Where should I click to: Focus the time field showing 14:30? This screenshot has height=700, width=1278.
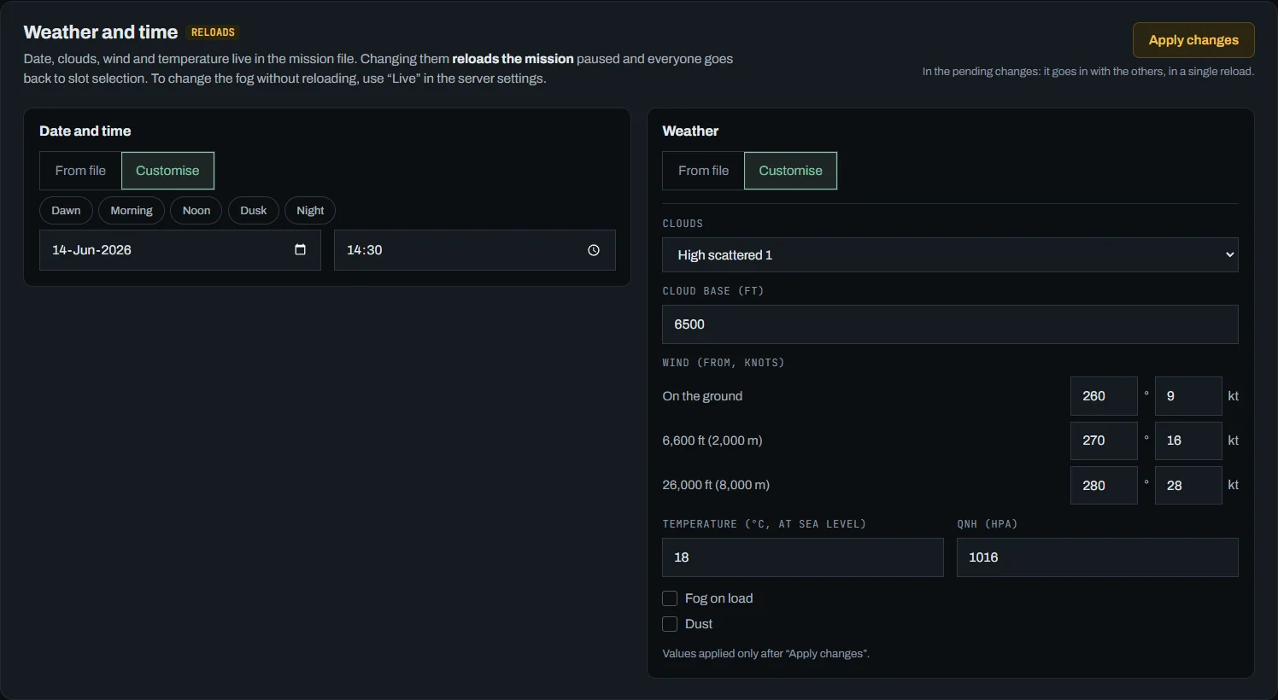[475, 250]
